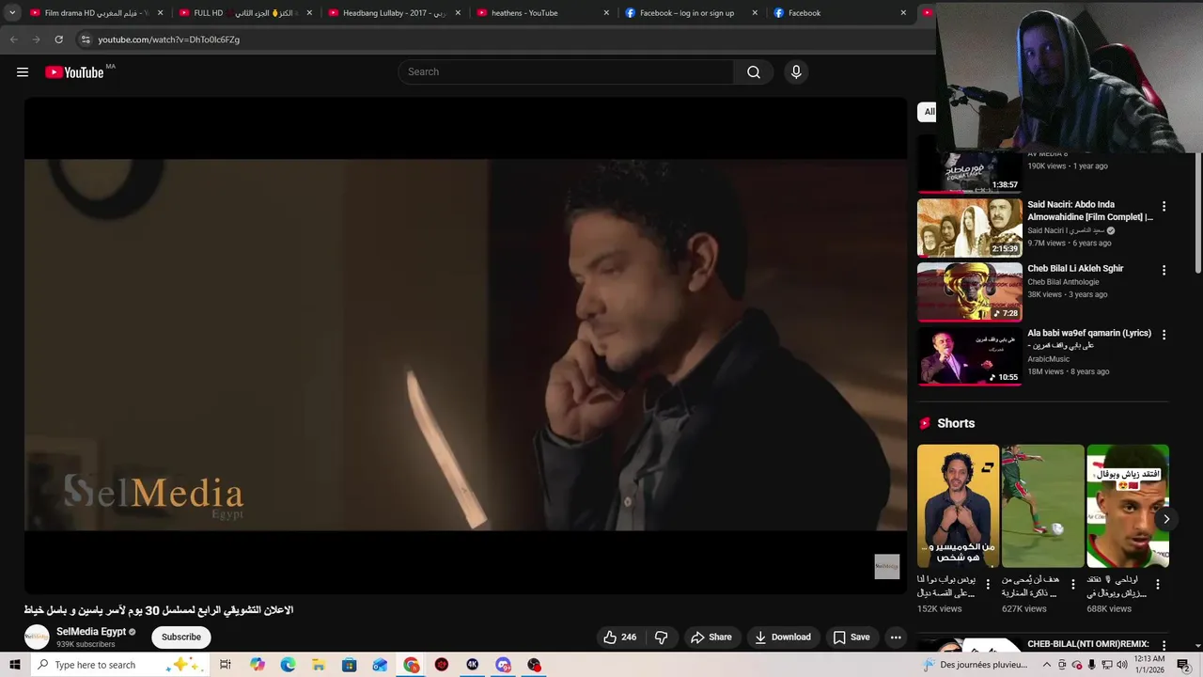Open options for Said Naciri film video
This screenshot has height=677, width=1203.
point(1164,206)
